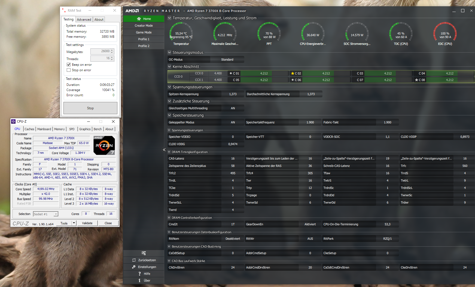Collapse the Speichersteuerung section
The image size is (475, 287).
(169, 115)
